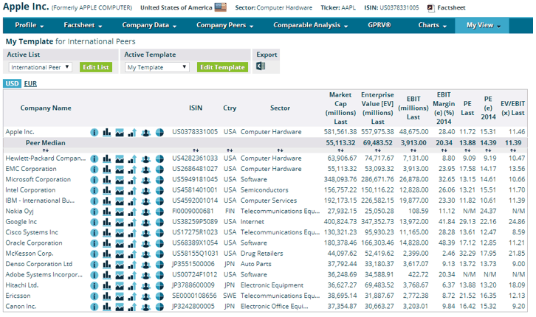Open the info icon for Nokia Oyj
The height and width of the screenshot is (317, 536).
coord(95,212)
